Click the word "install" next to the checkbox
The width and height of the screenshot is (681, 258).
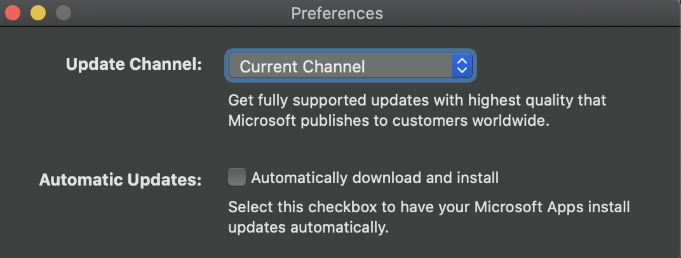[478, 178]
